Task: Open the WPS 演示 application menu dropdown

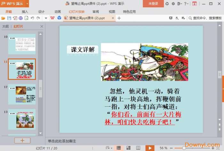Action: 27,4
